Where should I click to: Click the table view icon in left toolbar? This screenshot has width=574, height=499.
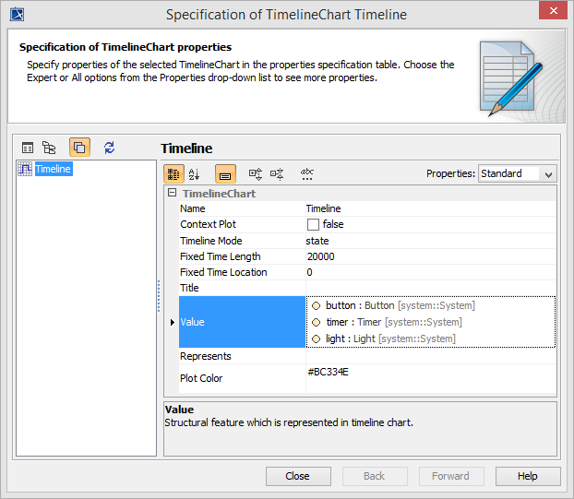click(x=28, y=148)
